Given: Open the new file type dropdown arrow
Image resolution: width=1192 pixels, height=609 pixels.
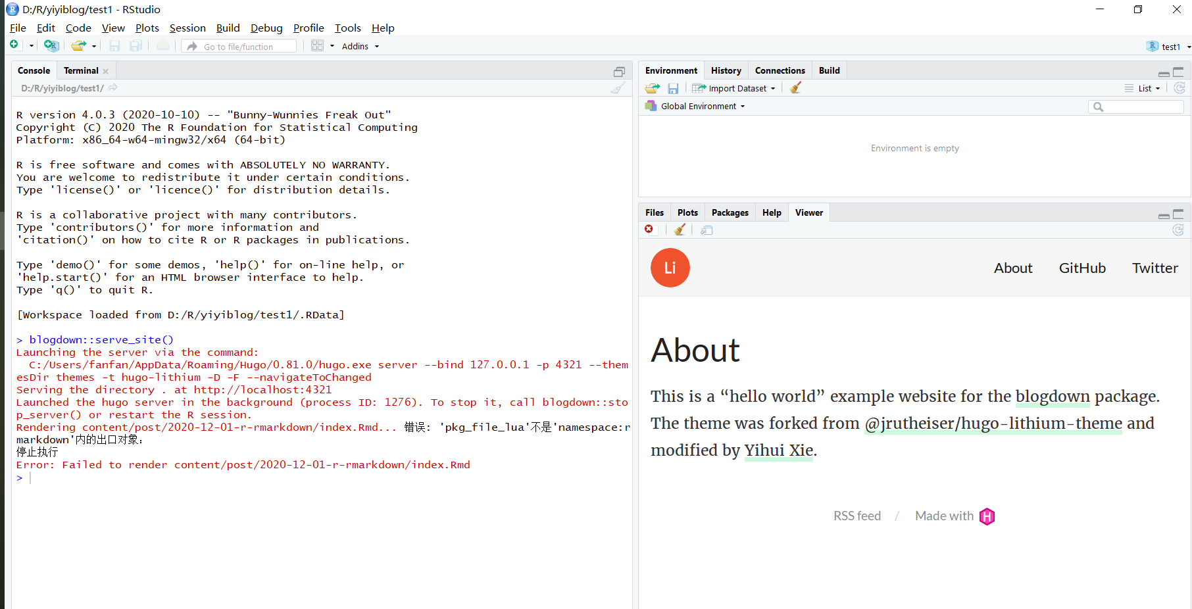Looking at the screenshot, I should (31, 46).
